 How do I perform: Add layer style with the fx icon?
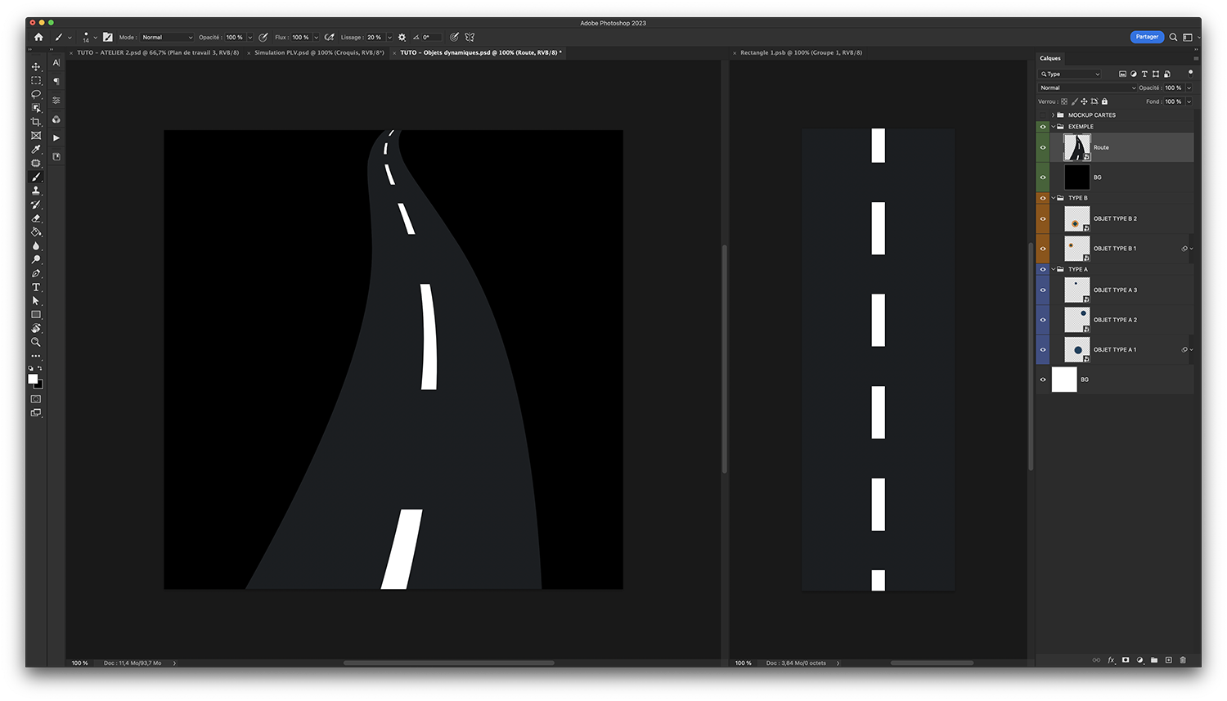(x=1111, y=660)
